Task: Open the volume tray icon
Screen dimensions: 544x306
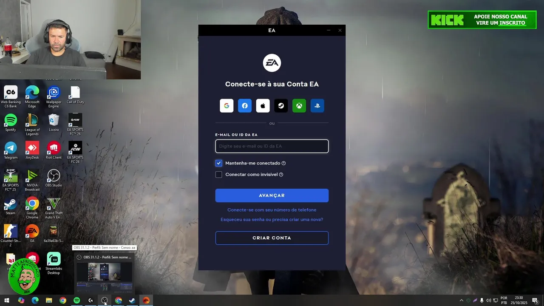Action: pos(489,300)
